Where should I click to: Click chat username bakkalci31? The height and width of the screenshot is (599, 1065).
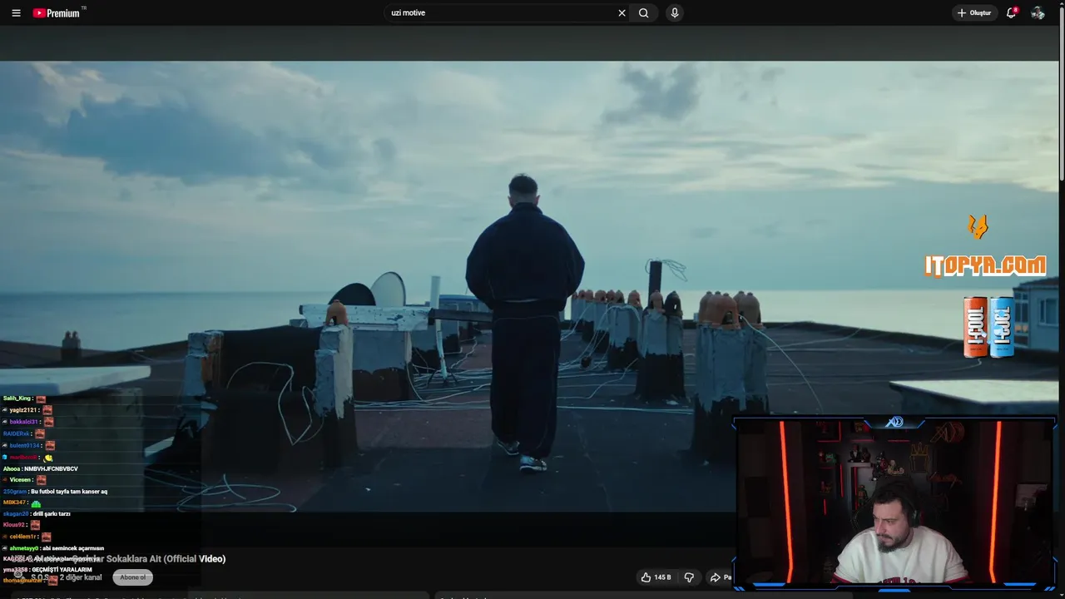coord(23,422)
